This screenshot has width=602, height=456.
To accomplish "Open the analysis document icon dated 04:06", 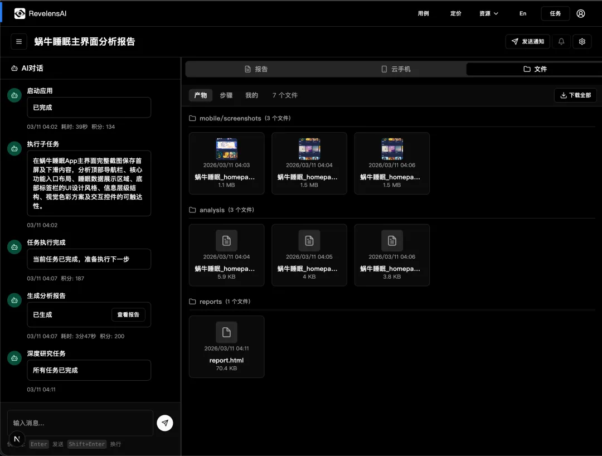I will 392,241.
